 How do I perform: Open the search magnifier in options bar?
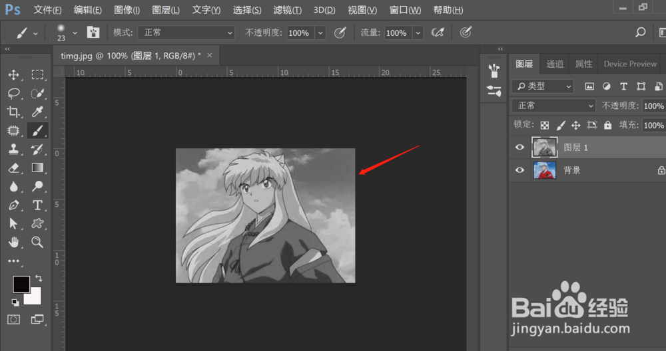640,32
